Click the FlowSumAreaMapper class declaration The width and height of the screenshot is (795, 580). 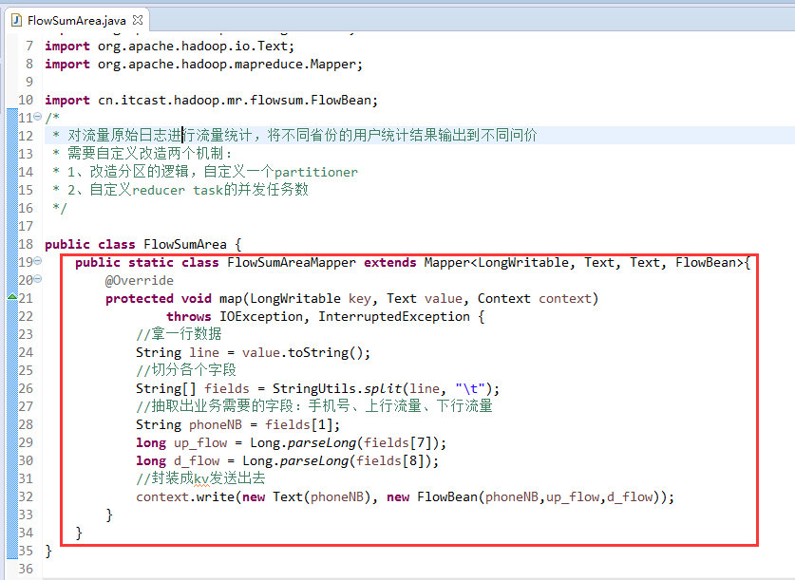[x=413, y=263]
